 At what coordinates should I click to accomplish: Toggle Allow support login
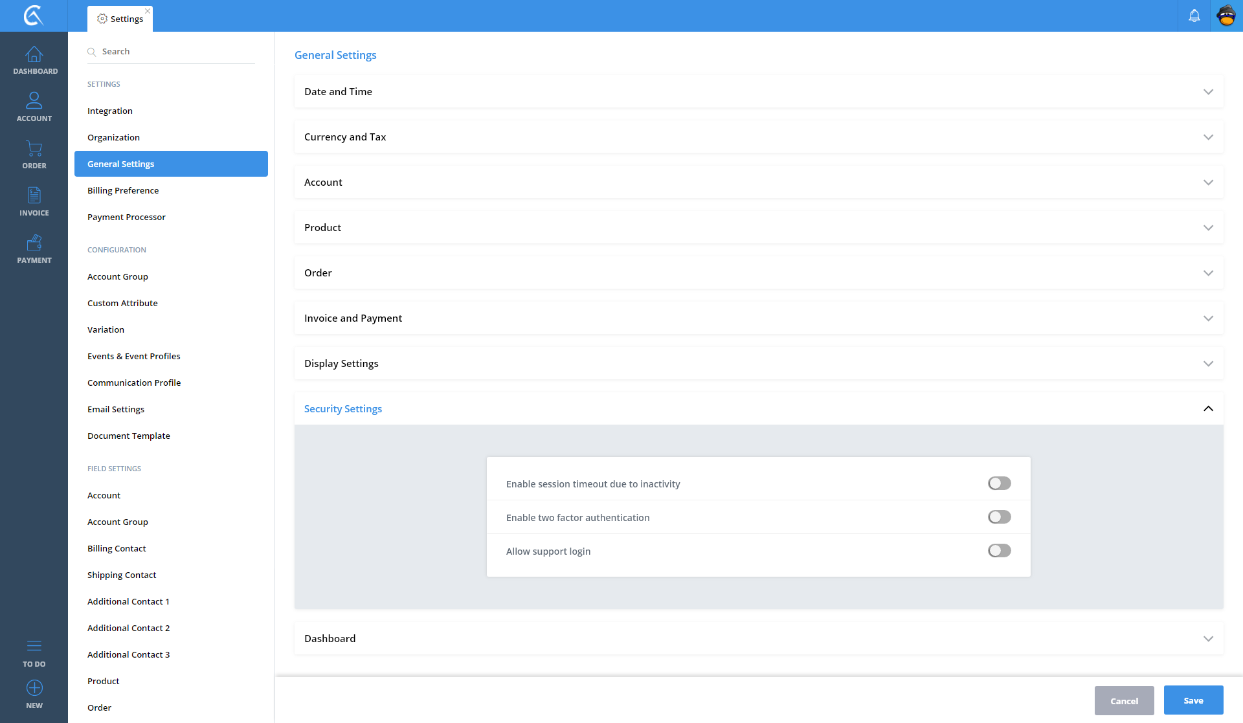tap(999, 551)
